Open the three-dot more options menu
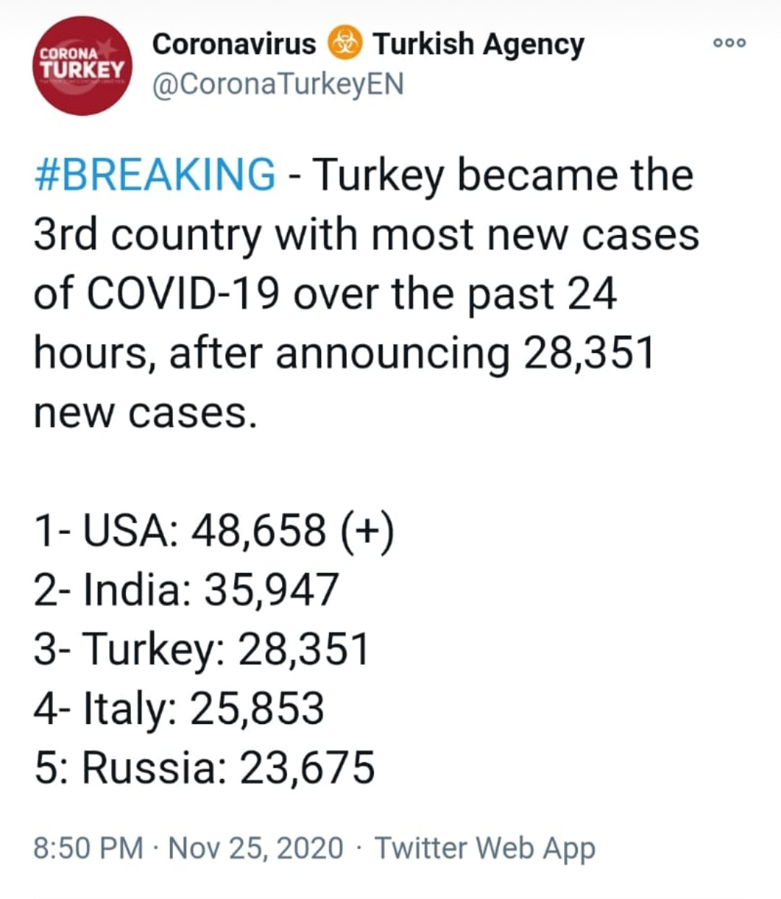Screen dimensions: 781x899 (729, 43)
